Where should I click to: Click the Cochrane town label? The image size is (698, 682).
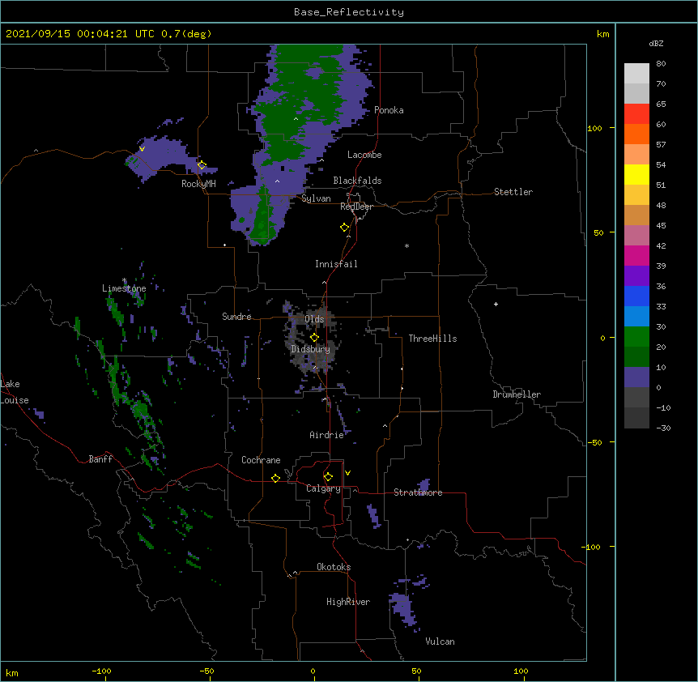261,460
